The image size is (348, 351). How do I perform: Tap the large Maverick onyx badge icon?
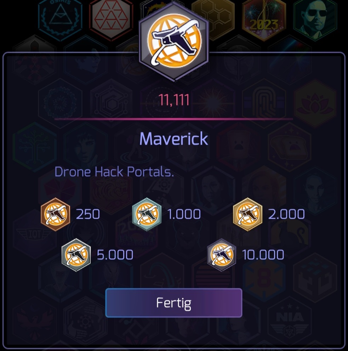174,42
